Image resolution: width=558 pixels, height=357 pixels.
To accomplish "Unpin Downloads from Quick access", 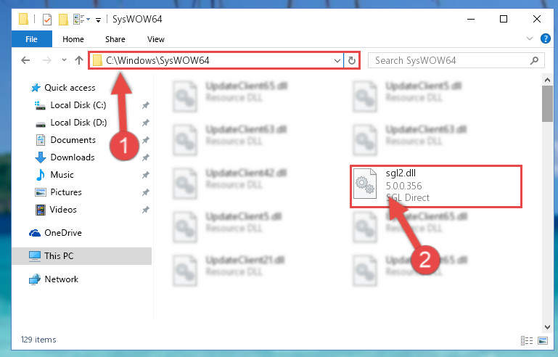I will 146,157.
